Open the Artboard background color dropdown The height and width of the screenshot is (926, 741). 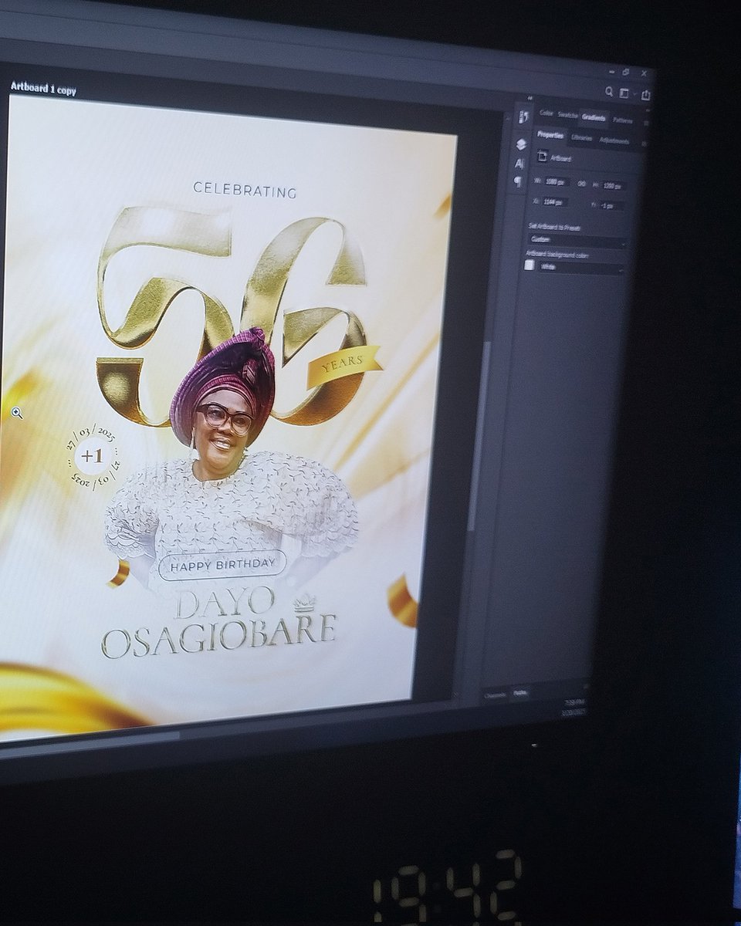(x=581, y=267)
